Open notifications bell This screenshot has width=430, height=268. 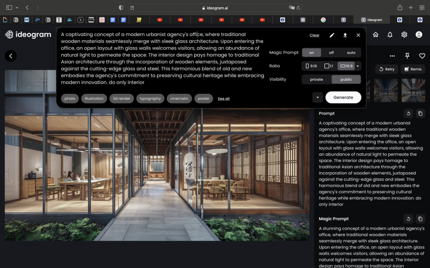point(390,34)
